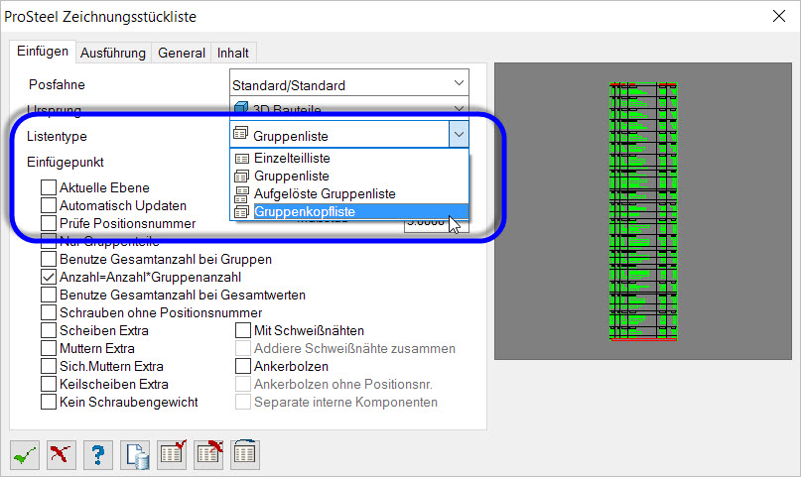The width and height of the screenshot is (801, 477).
Task: Uncheck Anzahl=Anzahl*Gruppenanzahl checkbox
Action: pyautogui.click(x=49, y=277)
